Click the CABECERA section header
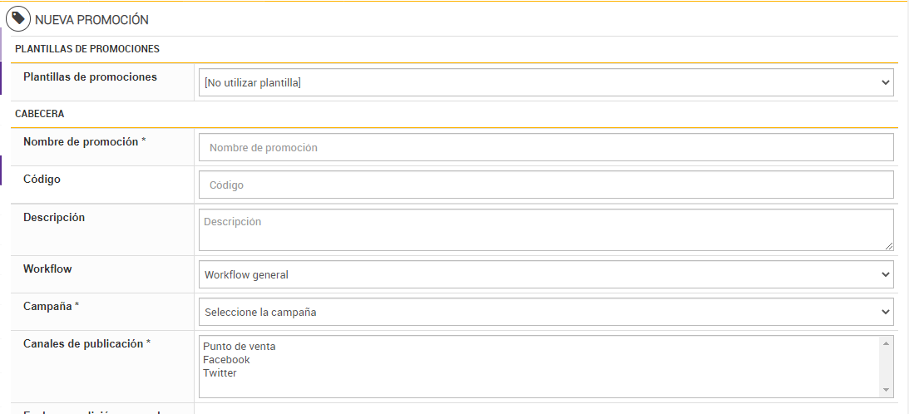The height and width of the screenshot is (414, 909). [40, 114]
